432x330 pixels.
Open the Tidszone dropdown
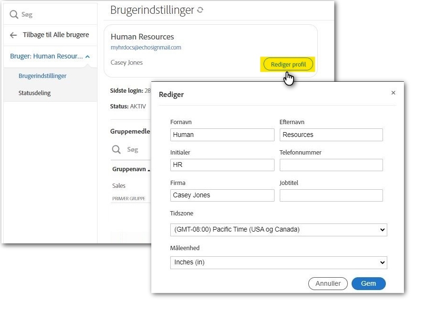pos(278,230)
